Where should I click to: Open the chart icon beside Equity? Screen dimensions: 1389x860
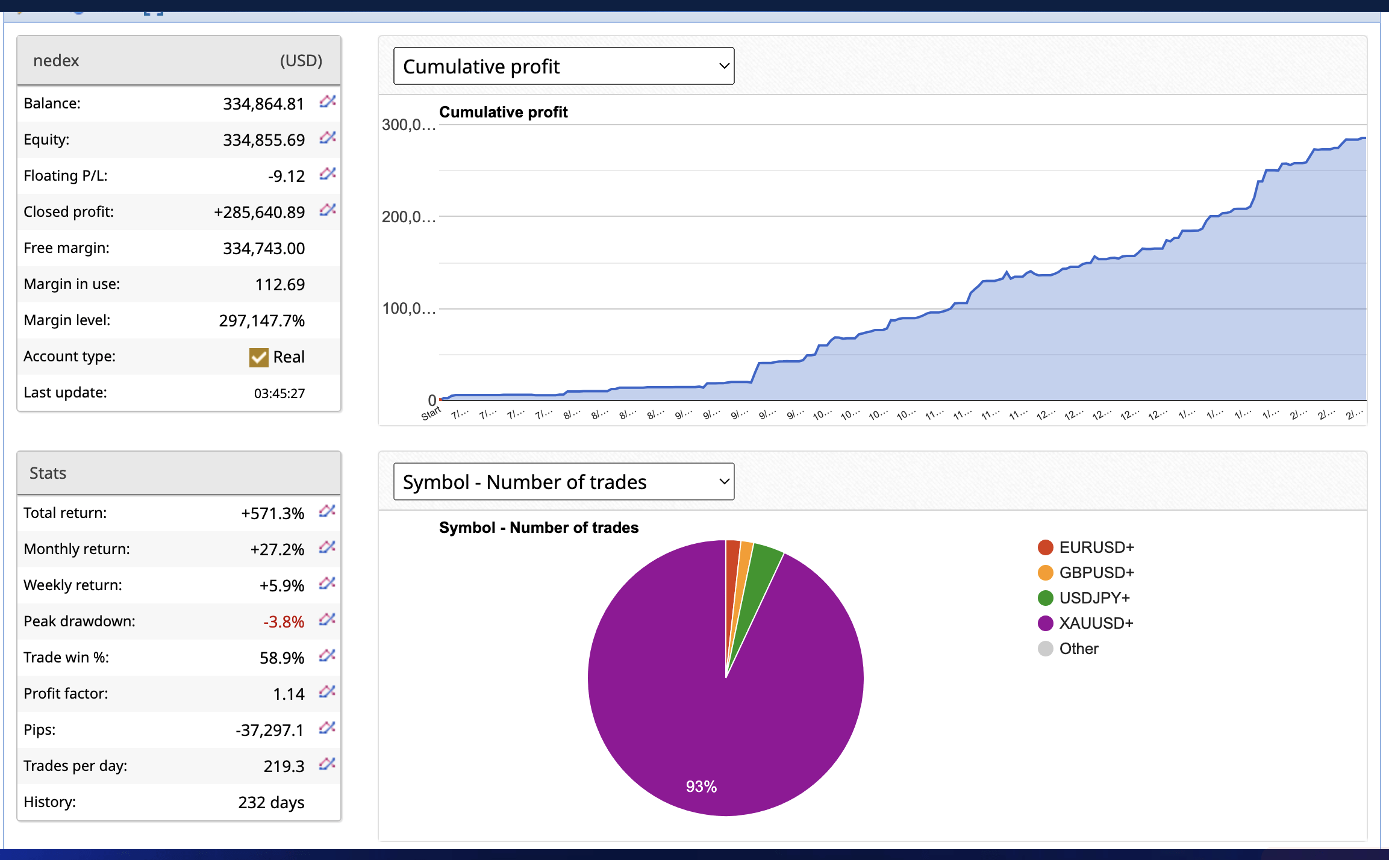click(x=327, y=137)
